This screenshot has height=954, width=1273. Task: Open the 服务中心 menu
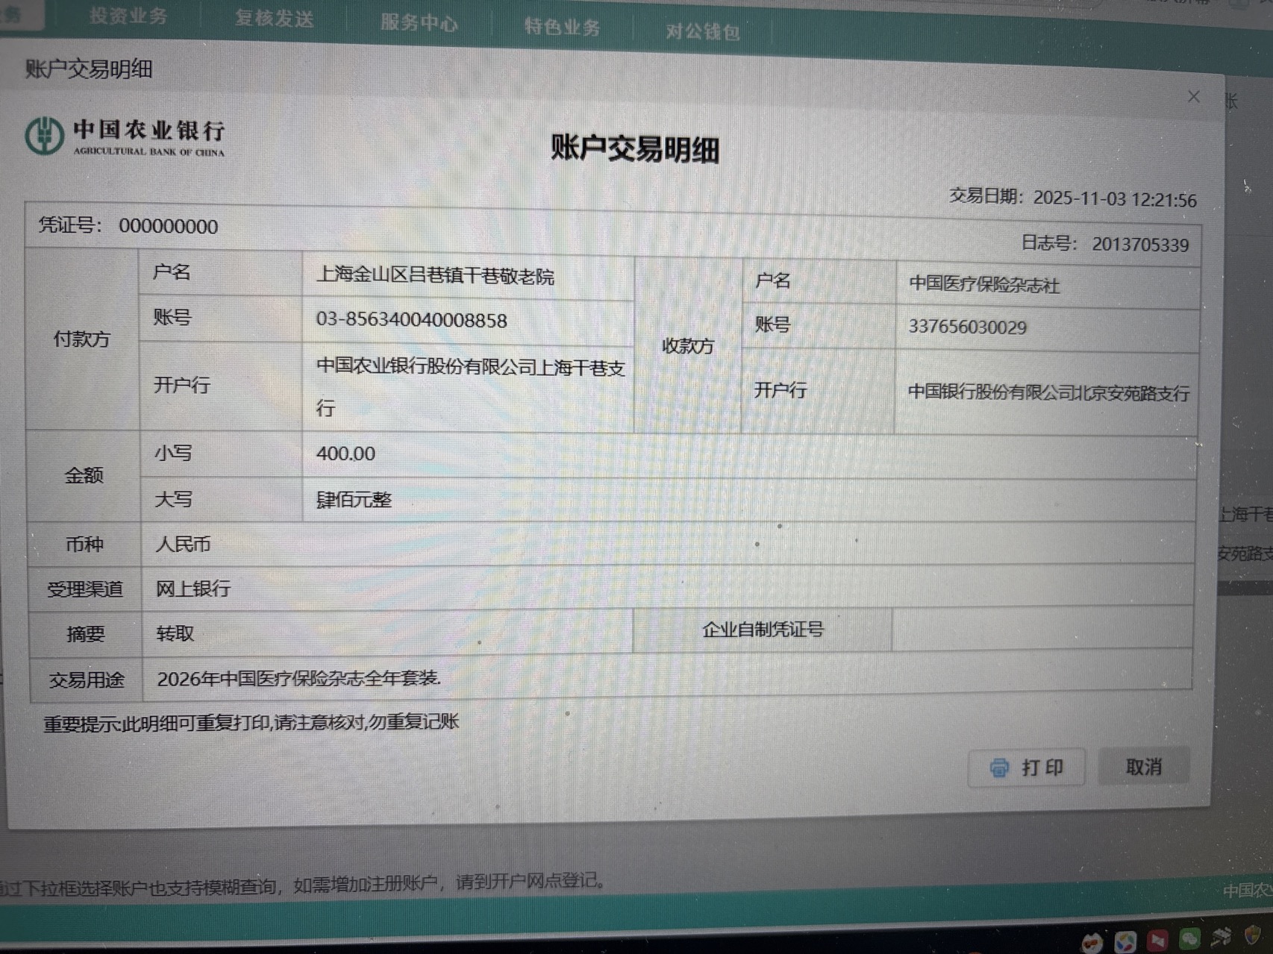419,23
